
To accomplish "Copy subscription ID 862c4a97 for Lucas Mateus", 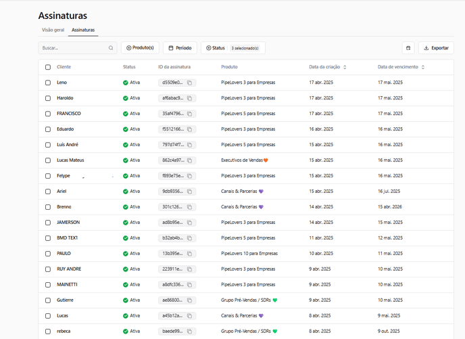I will pyautogui.click(x=189, y=160).
